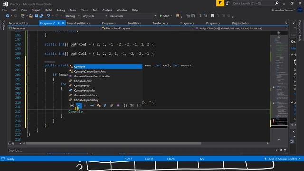Toggle the Delegates IntelliSense filter

118,105
